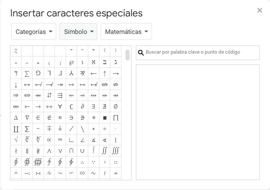
Task: Insert the nabla (∇) symbol
Action: point(27,118)
